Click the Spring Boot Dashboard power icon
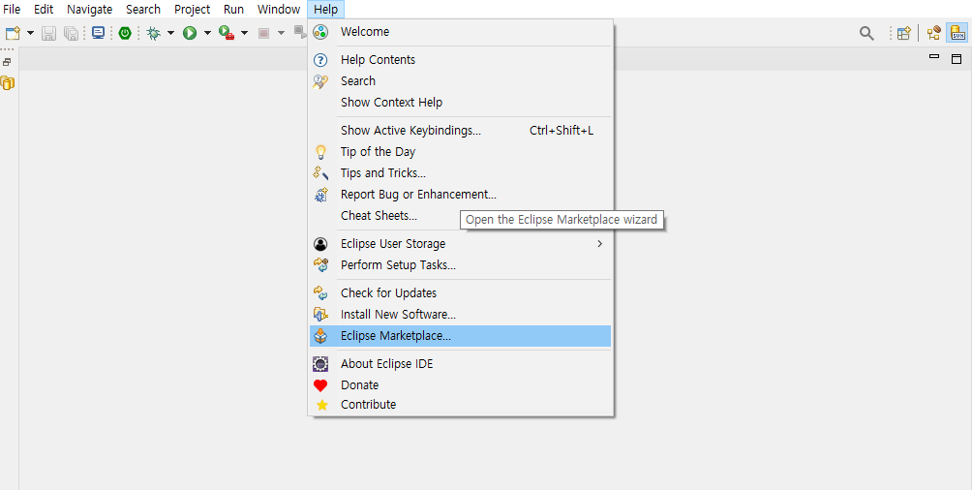The height and width of the screenshot is (490, 972). tap(125, 33)
